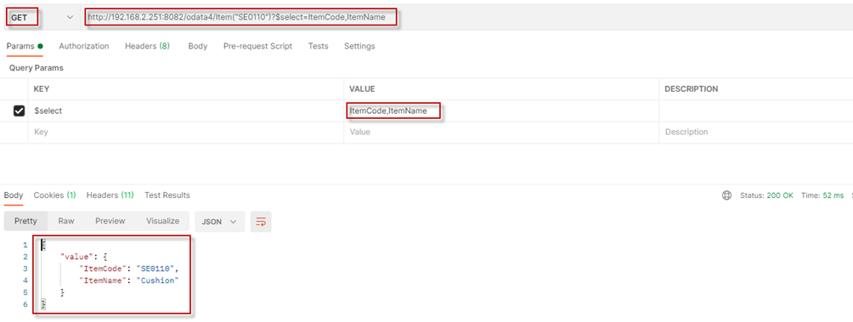Viewport: 853px width, 322px height.
Task: Open the JSON format dropdown
Action: [220, 222]
